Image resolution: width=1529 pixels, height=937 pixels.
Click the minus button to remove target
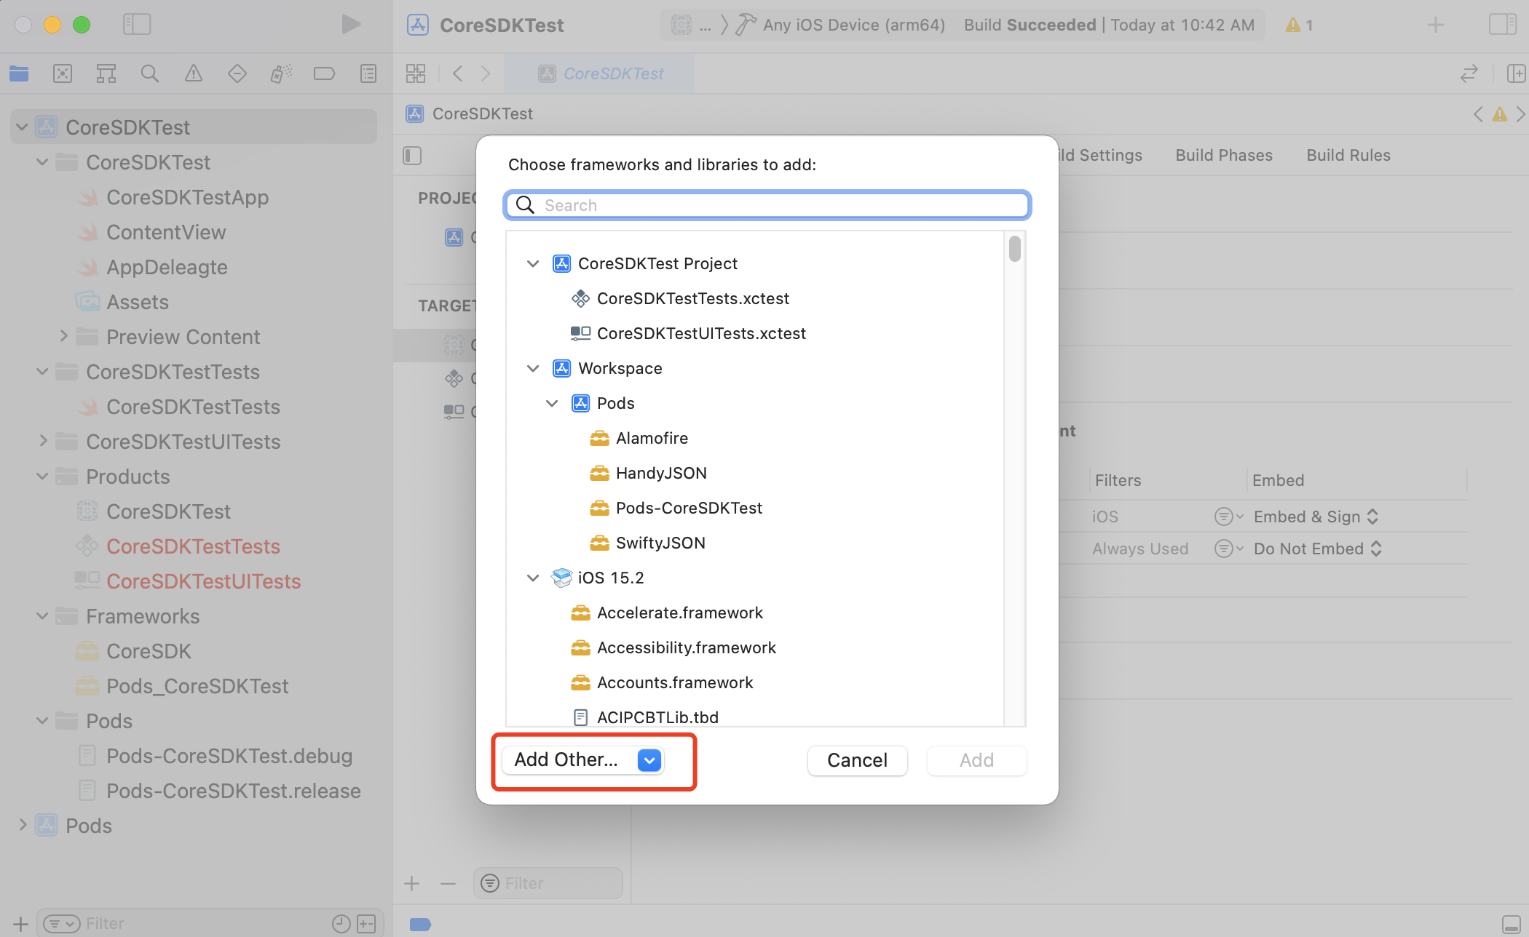coord(448,884)
